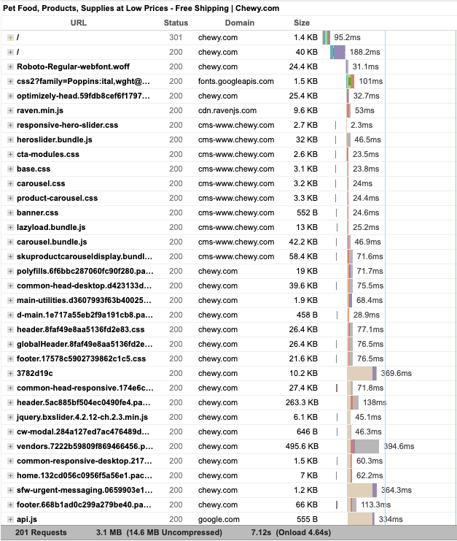Screen dimensions: 457x541
Task: Click header.8faf49e8aa5136fd2e83.css file name
Action: click(x=81, y=330)
